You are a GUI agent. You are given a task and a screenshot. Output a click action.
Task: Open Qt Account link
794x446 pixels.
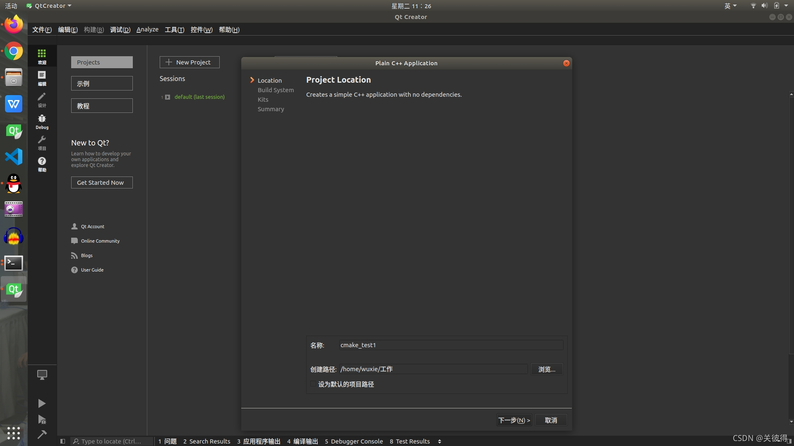(88, 227)
